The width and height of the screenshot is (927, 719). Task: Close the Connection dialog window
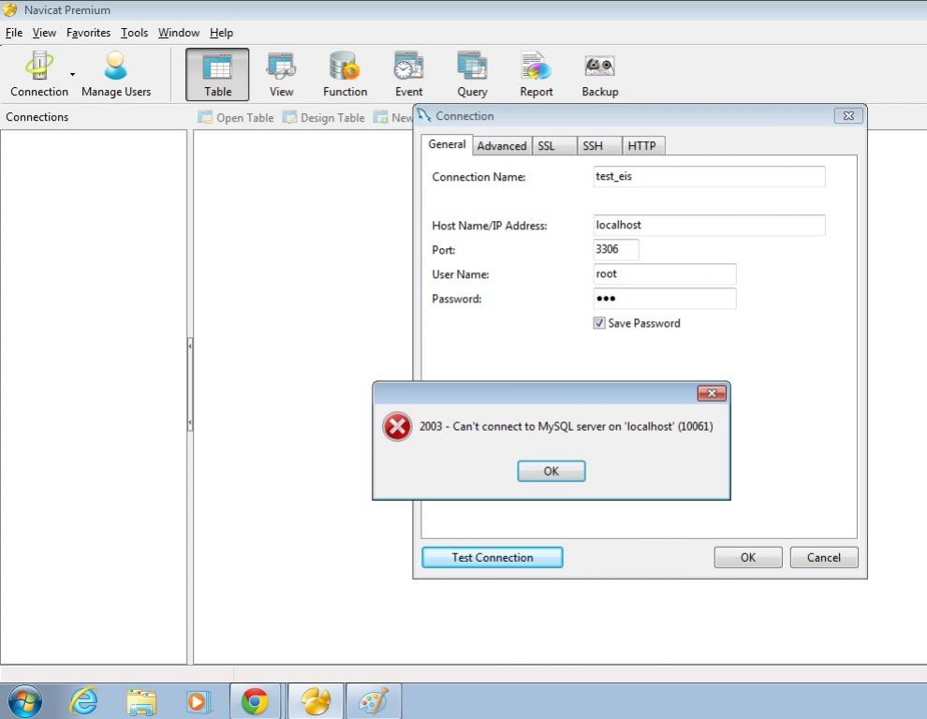[848, 116]
